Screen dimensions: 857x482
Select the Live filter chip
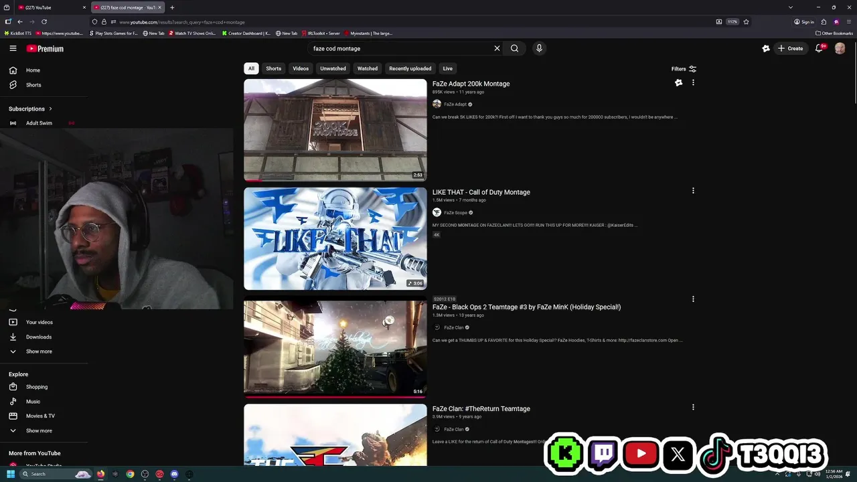point(448,68)
